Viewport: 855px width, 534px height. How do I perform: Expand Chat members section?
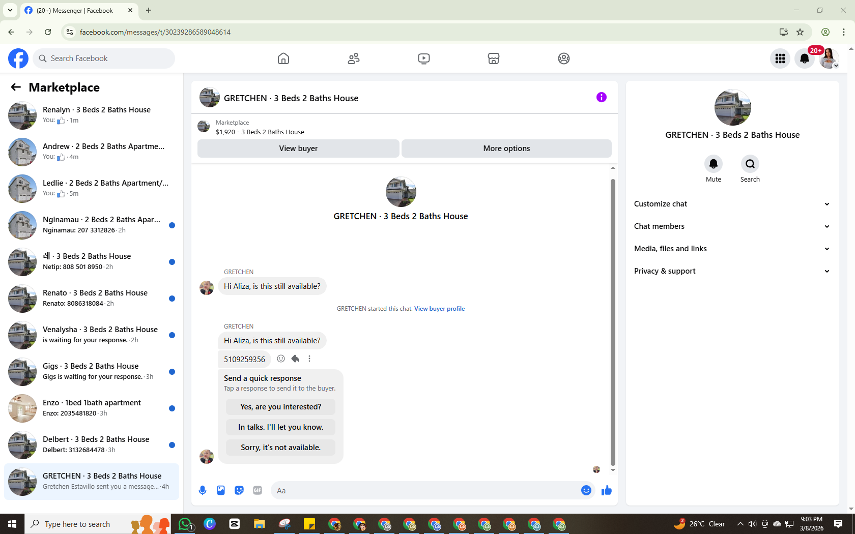pyautogui.click(x=732, y=226)
